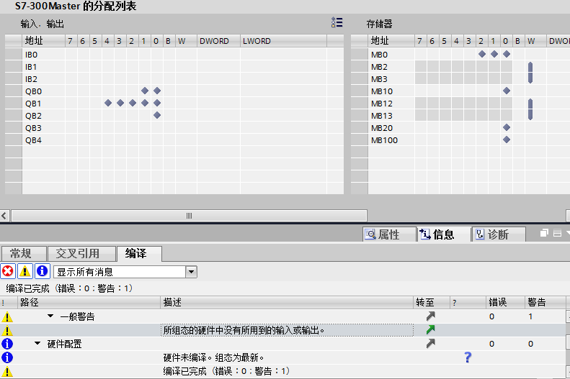Click the list legend icon beside 输入、输出
The height and width of the screenshot is (379, 570).
click(337, 22)
